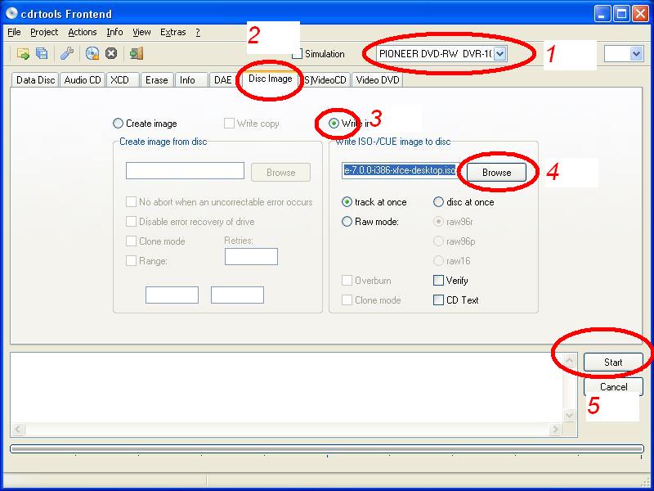This screenshot has width=654, height=491.
Task: Tick the CD Text checkbox
Action: (x=438, y=300)
